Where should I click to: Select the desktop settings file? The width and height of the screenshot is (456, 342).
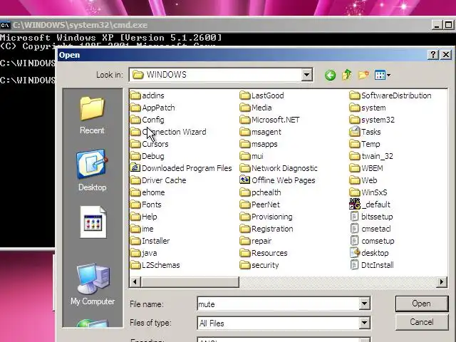(x=369, y=253)
